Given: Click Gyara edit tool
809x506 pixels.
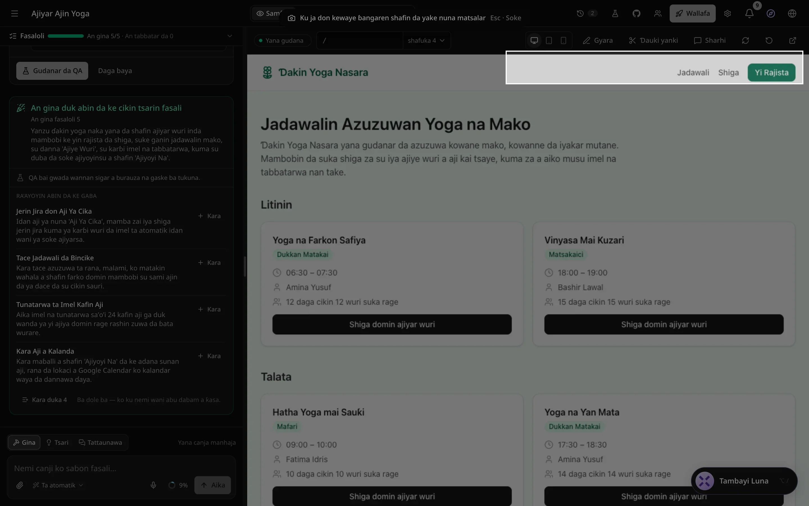Looking at the screenshot, I should point(597,40).
